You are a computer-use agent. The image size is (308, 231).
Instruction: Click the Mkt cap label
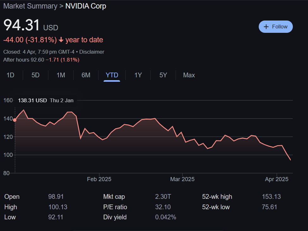tap(114, 197)
